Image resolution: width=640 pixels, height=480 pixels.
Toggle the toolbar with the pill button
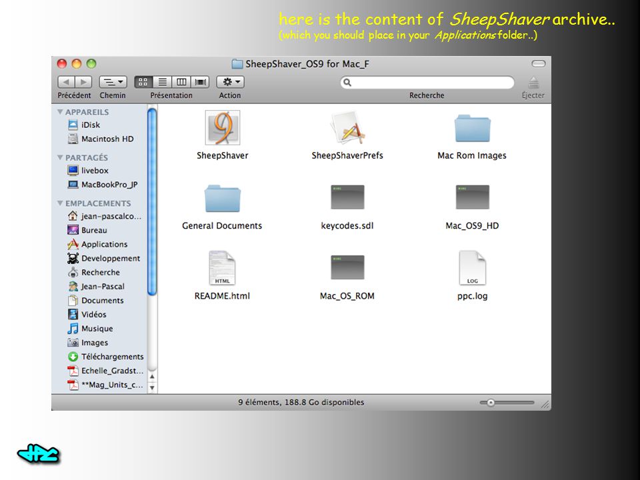tap(539, 64)
